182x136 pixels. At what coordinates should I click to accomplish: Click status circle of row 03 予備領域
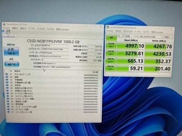point(7,80)
